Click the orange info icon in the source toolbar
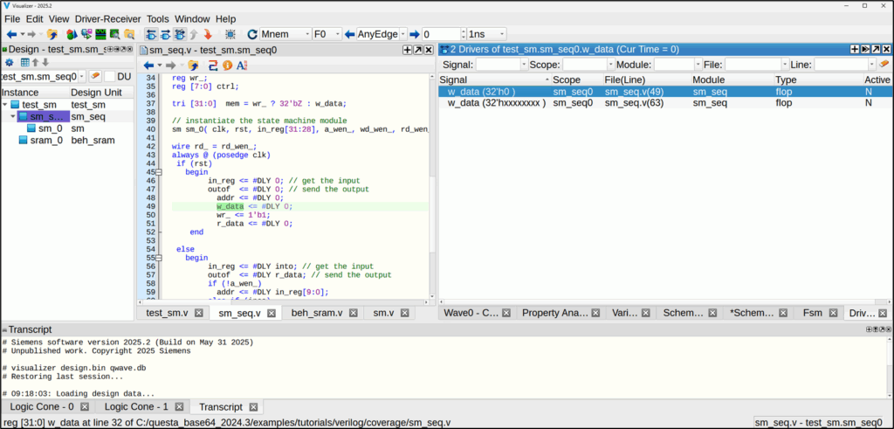This screenshot has width=894, height=429. click(227, 66)
